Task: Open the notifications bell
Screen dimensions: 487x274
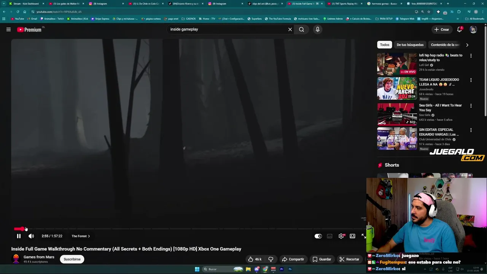Action: click(460, 29)
